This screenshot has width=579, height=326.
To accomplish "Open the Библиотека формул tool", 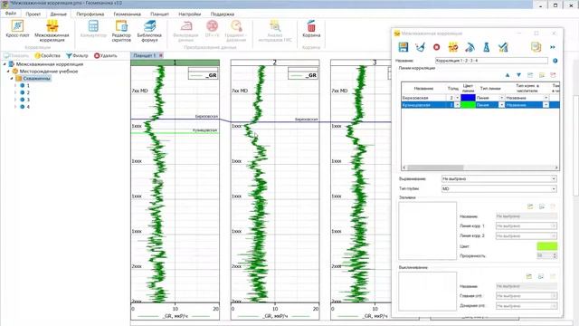I will point(149,30).
